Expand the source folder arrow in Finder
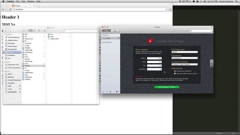 pyautogui.click(x=44, y=66)
